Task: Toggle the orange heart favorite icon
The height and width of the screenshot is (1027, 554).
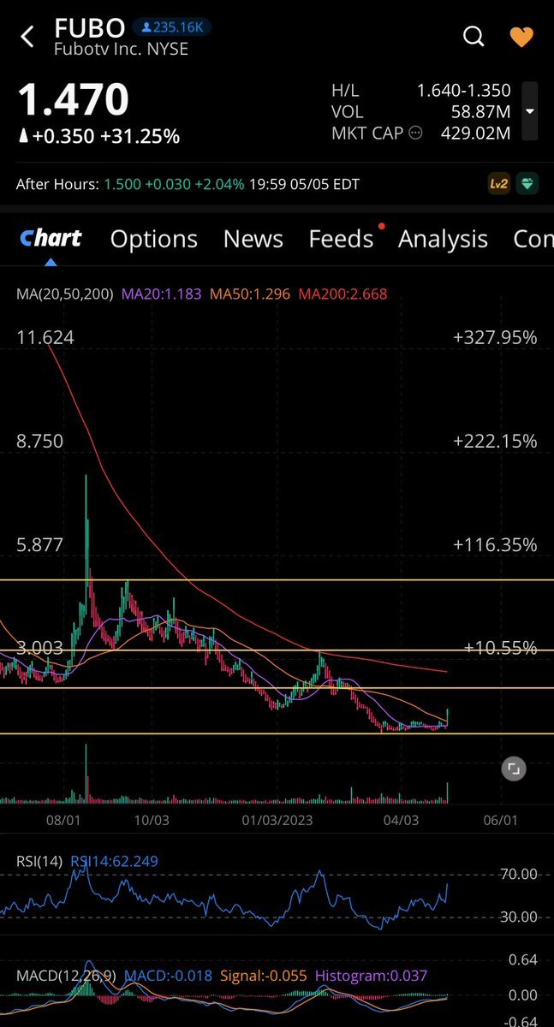Action: 521,36
